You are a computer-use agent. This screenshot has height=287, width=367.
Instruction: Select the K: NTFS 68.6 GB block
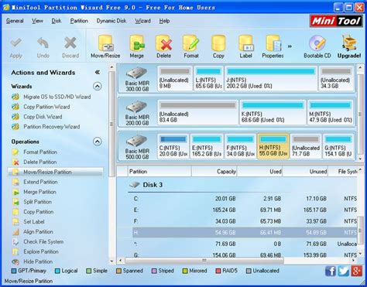(x=273, y=113)
